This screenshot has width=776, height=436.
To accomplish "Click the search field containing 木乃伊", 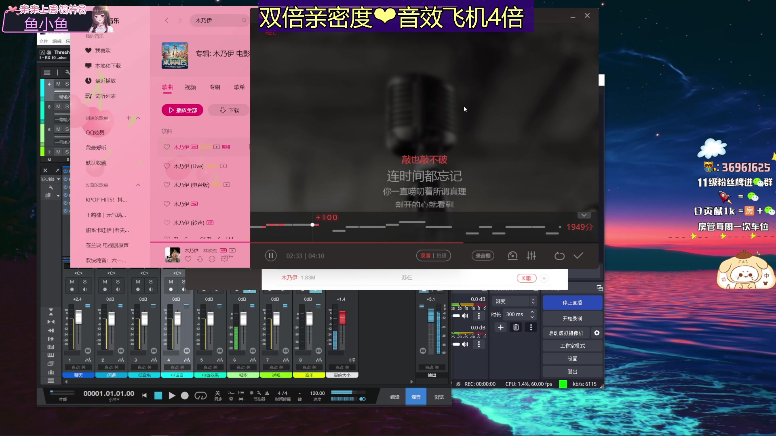I will [x=219, y=20].
